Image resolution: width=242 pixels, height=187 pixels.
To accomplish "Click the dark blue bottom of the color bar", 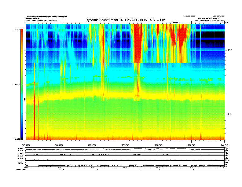I will tap(22, 136).
